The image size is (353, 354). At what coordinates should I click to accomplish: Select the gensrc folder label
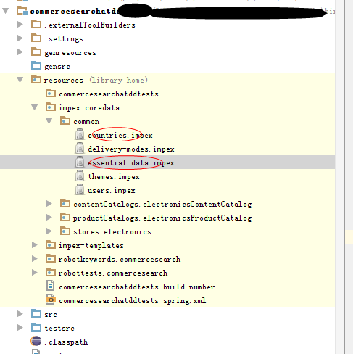[x=57, y=66]
